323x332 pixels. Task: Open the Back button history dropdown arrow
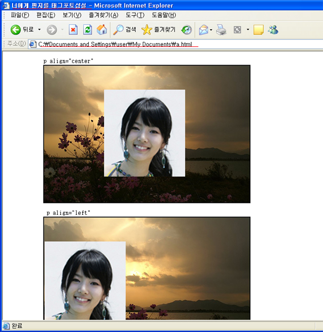pyautogui.click(x=39, y=29)
